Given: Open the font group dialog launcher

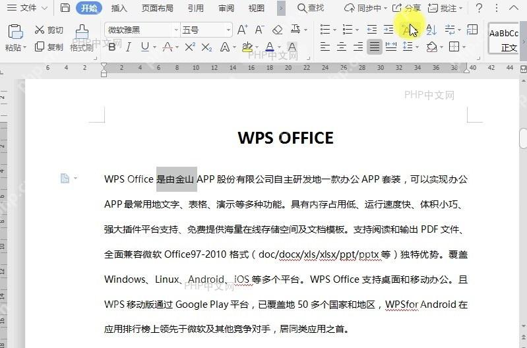Looking at the screenshot, I should point(308,58).
